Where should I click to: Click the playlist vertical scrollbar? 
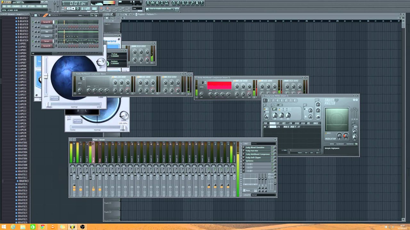point(404,120)
